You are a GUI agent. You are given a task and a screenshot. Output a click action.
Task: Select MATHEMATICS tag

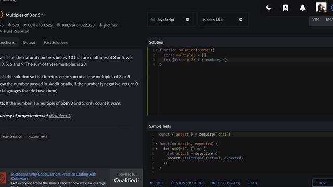click(x=11, y=137)
